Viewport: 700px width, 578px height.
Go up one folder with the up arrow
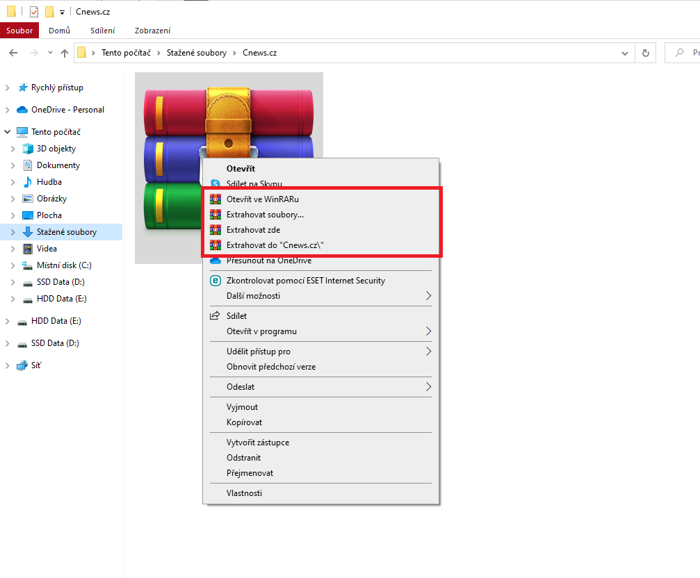point(65,53)
